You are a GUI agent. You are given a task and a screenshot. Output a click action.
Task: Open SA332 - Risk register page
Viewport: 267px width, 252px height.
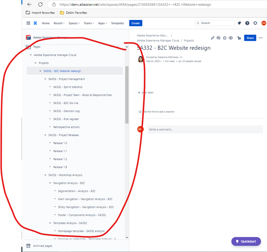point(66,119)
